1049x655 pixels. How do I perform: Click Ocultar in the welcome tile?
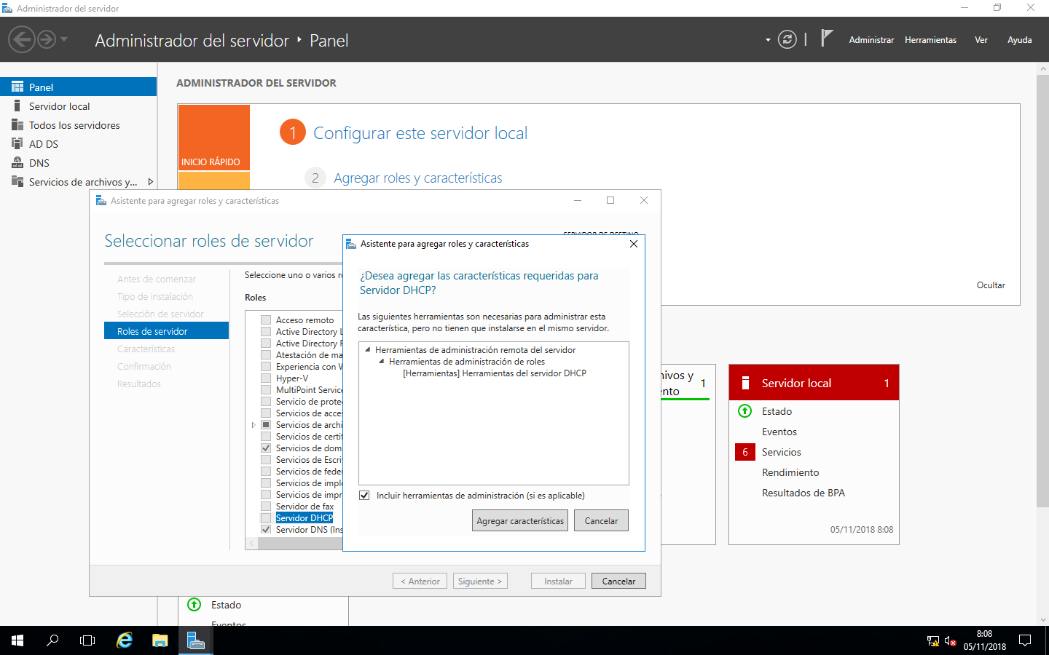[991, 285]
